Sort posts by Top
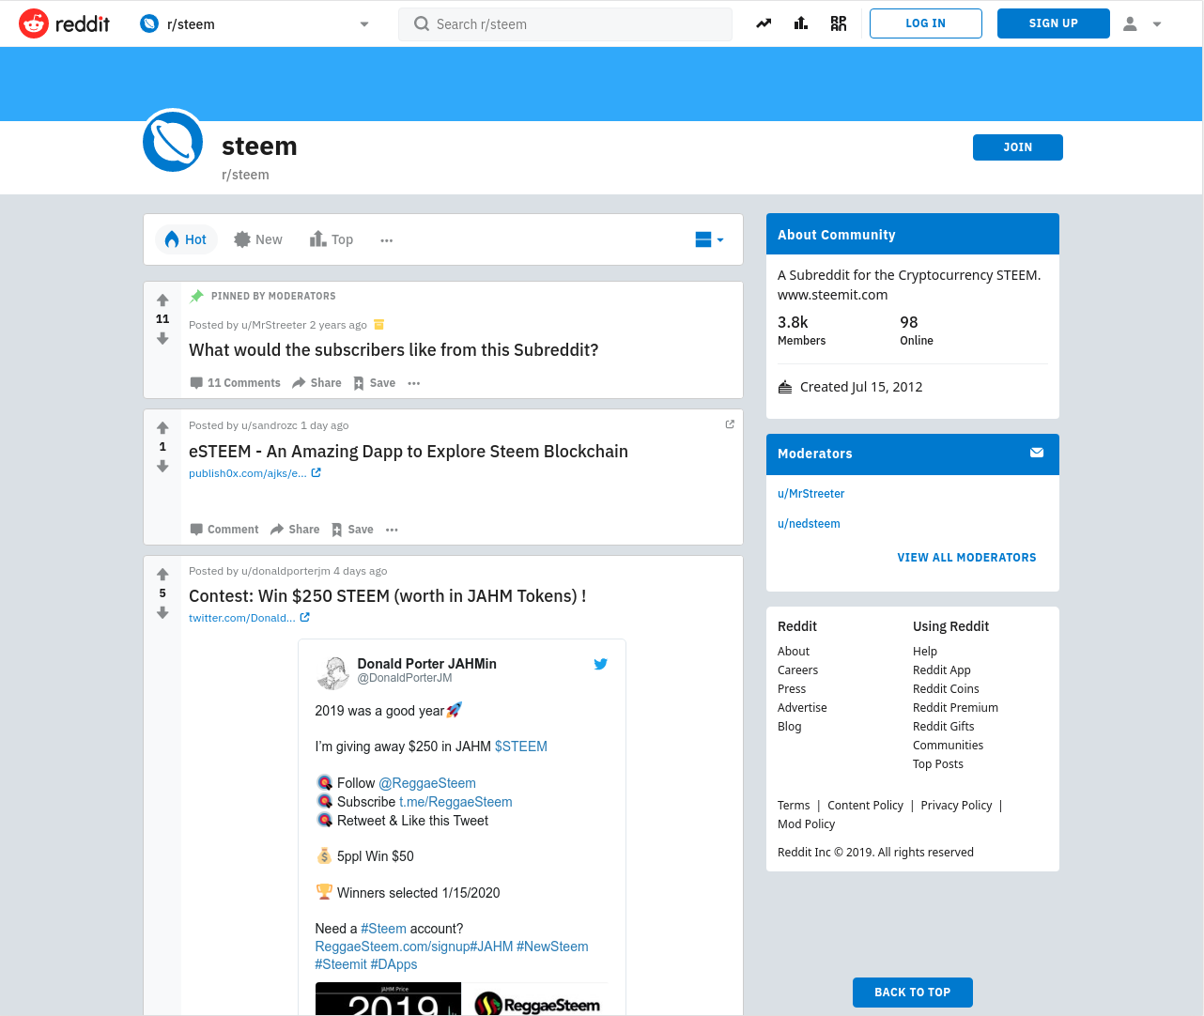This screenshot has width=1204, height=1016. (332, 239)
